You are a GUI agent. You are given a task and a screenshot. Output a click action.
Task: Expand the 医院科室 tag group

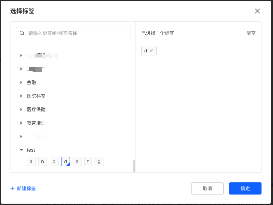point(21,96)
